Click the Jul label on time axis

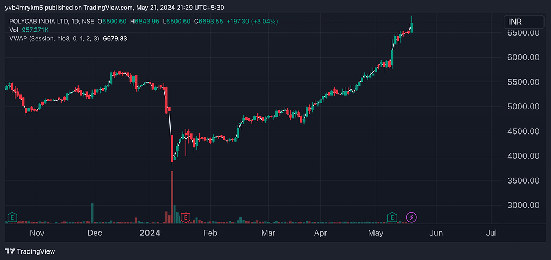(491, 233)
